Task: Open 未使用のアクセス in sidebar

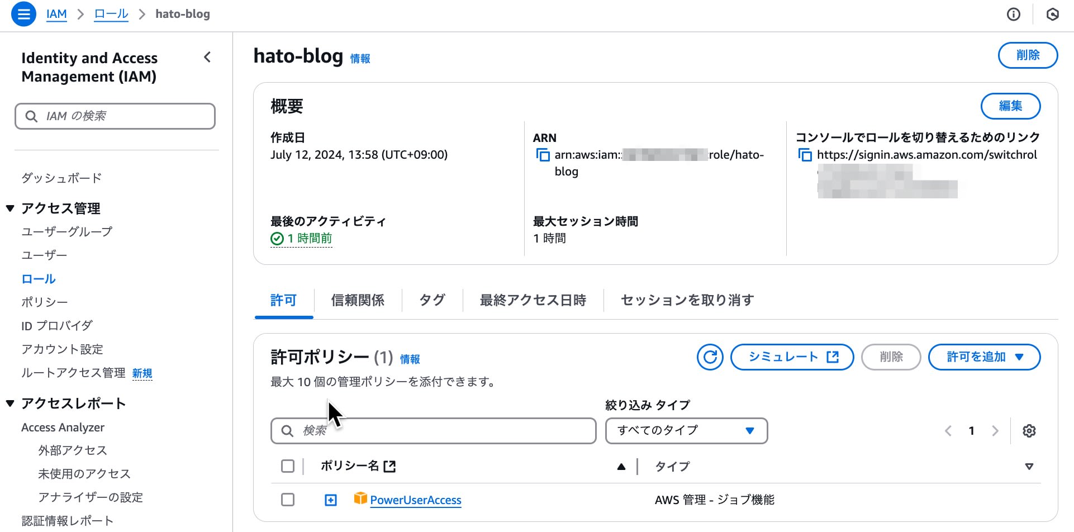Action: pyautogui.click(x=84, y=474)
